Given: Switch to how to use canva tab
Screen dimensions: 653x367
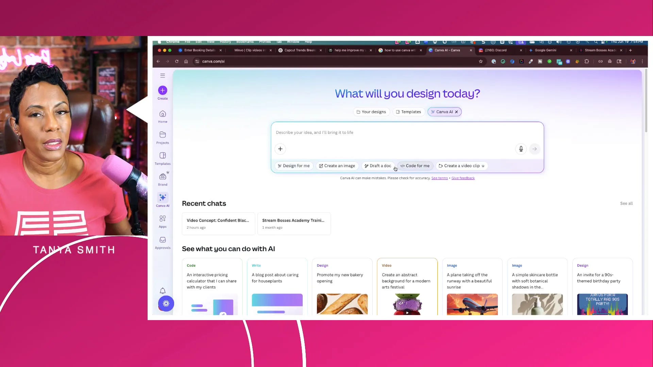Looking at the screenshot, I should [400, 50].
